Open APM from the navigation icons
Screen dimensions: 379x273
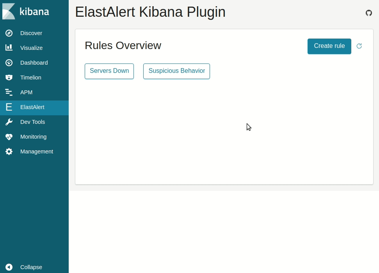coord(9,92)
